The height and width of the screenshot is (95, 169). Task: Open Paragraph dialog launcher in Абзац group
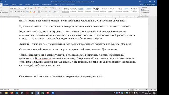click(60, 15)
